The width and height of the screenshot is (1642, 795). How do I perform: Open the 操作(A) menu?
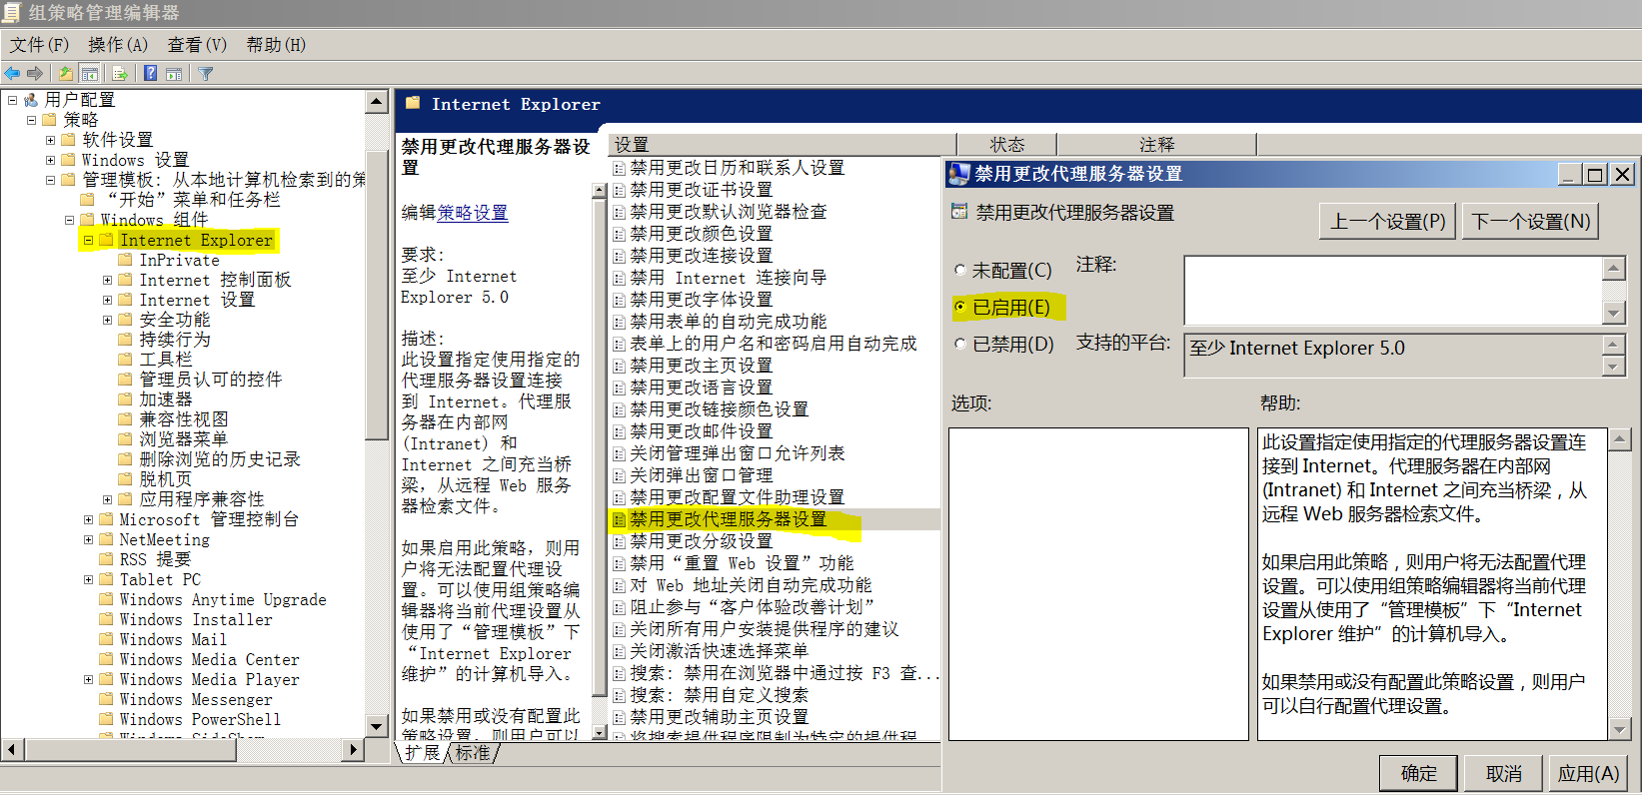118,45
